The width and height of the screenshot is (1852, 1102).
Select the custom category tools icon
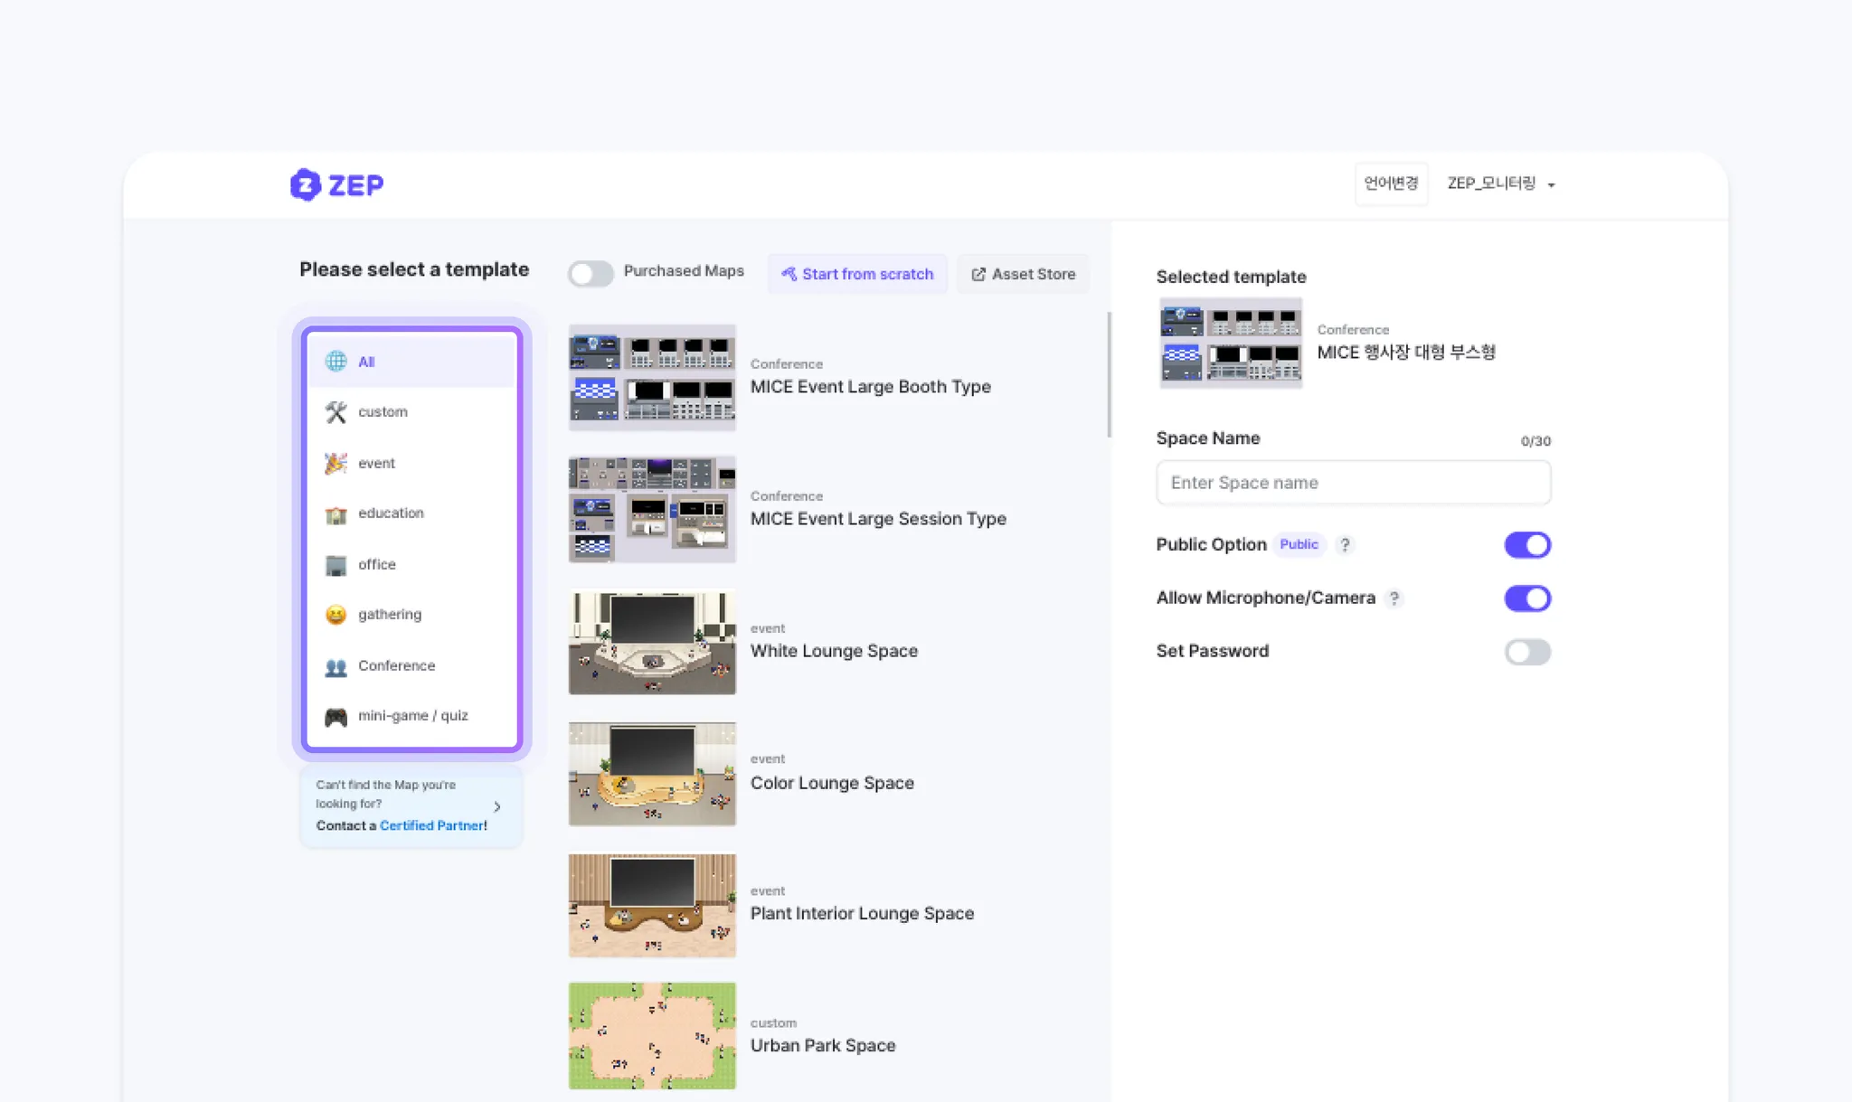click(x=335, y=412)
